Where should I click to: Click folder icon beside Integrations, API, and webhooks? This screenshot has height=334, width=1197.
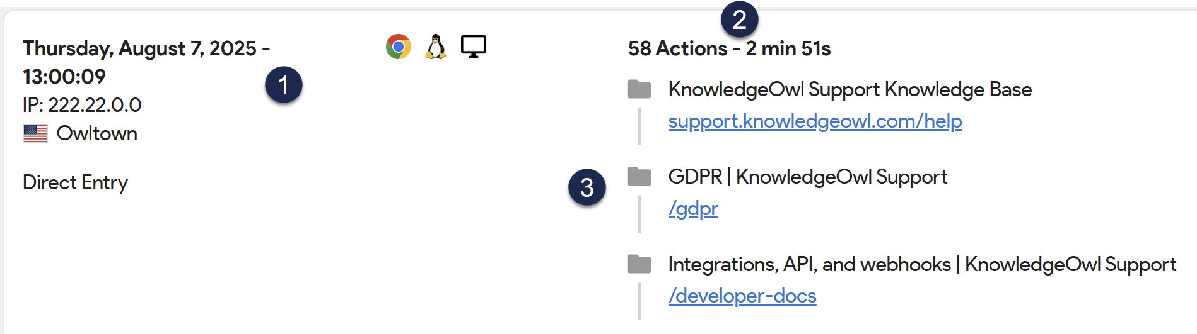coord(639,264)
